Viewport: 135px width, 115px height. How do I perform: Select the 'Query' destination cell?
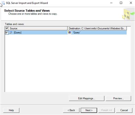pos(97,33)
